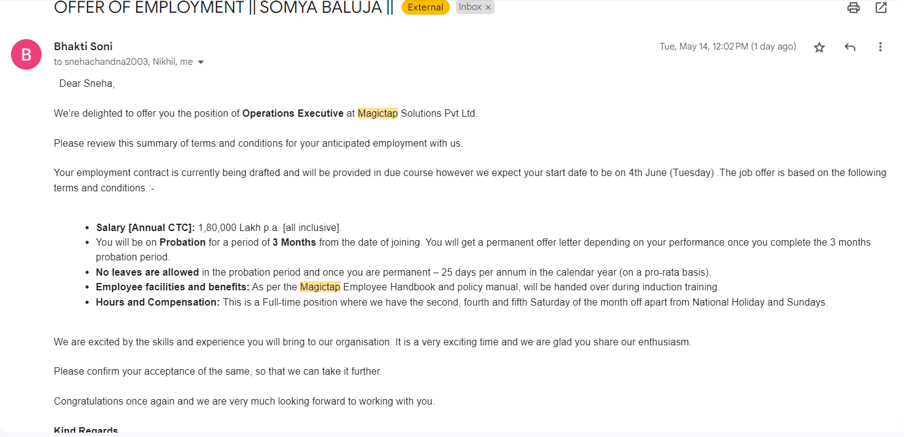Click the yellow External tag
Viewport: 904px width, 437px height.
425,7
